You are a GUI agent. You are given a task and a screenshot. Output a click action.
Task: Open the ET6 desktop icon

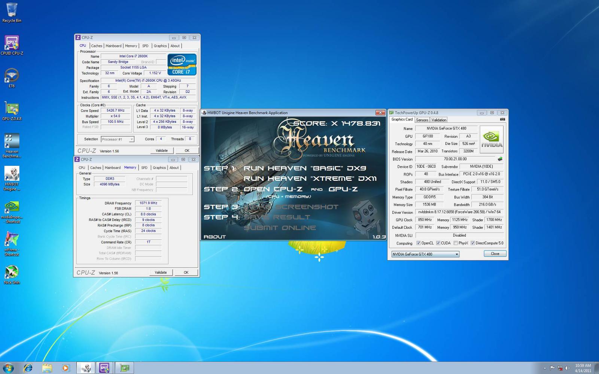[12, 78]
